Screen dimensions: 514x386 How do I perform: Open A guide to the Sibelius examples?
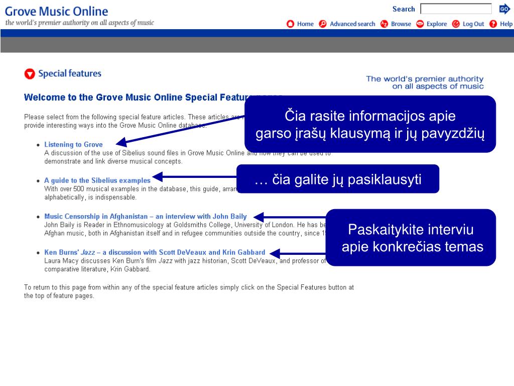[x=97, y=180]
